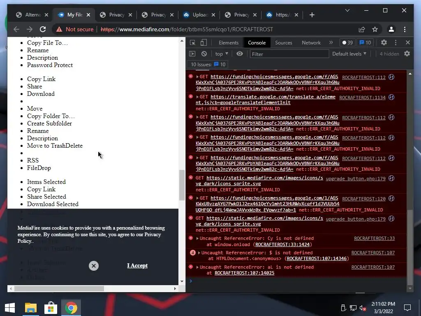Open the 10 Issues button
Screen dimensions: 421x316
pyautogui.click(x=208, y=65)
